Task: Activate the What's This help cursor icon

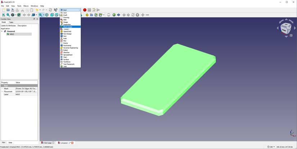Action: coord(55,10)
